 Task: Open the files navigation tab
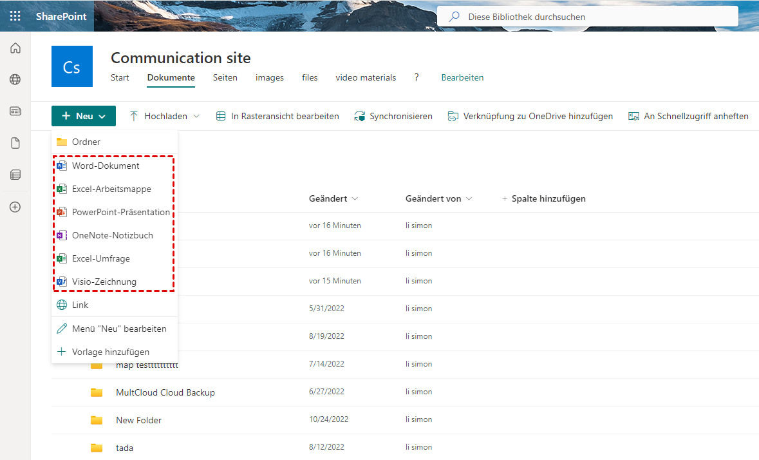pyautogui.click(x=310, y=77)
